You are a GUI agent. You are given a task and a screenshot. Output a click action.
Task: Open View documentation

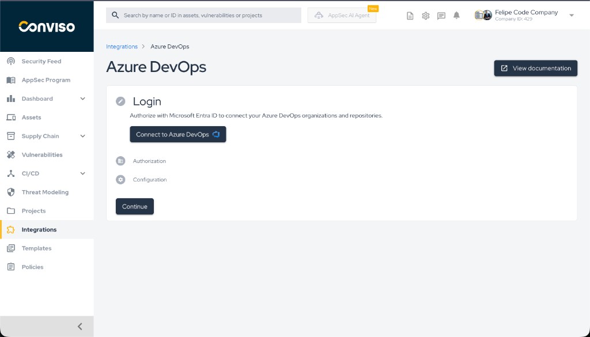[535, 68]
